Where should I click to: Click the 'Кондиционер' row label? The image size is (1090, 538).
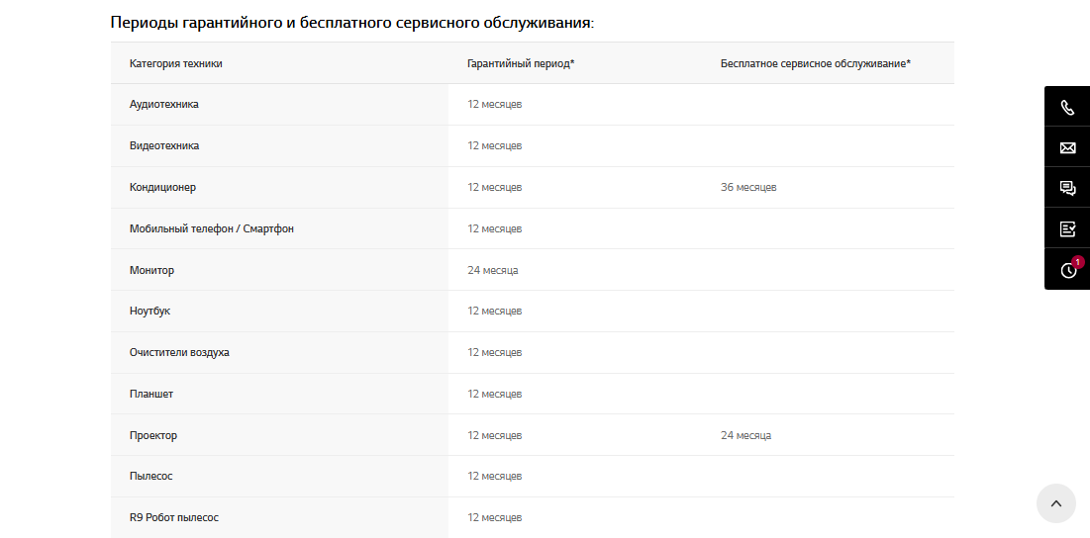[162, 188]
